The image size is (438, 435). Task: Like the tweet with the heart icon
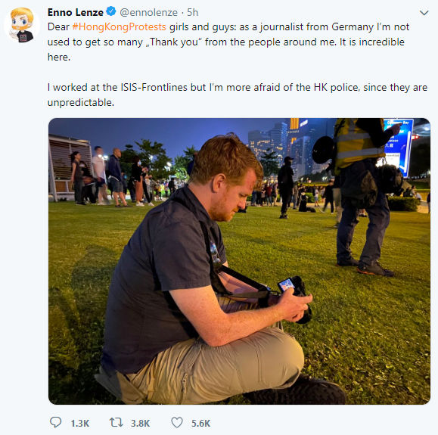[x=177, y=422]
